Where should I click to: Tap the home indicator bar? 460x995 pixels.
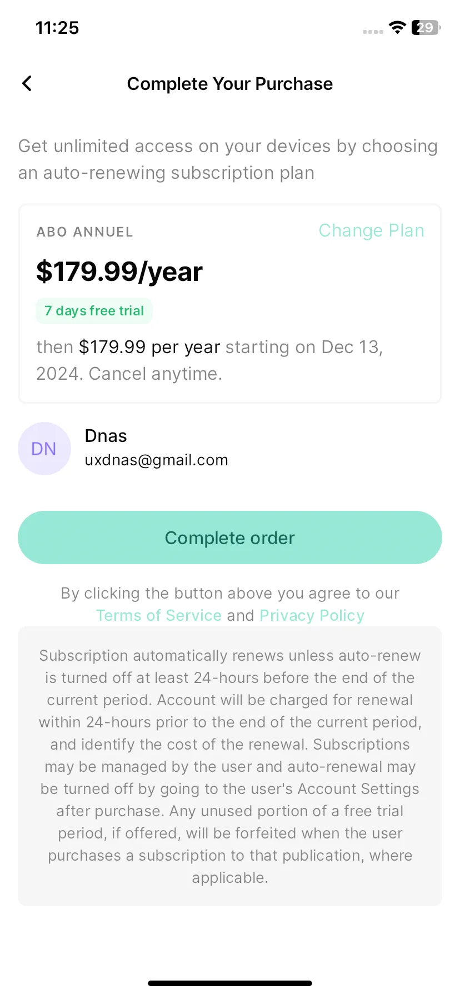pos(230,983)
